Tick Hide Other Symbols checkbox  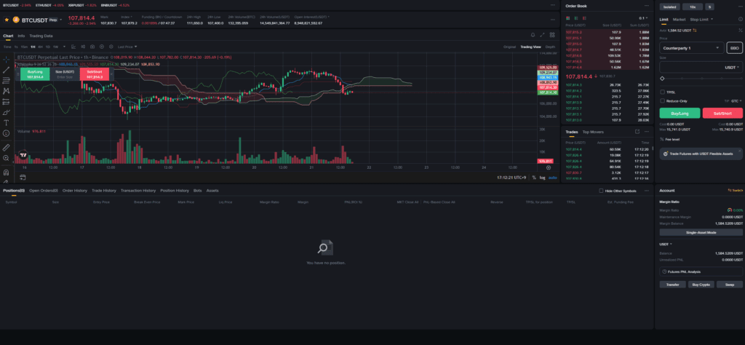pos(600,191)
